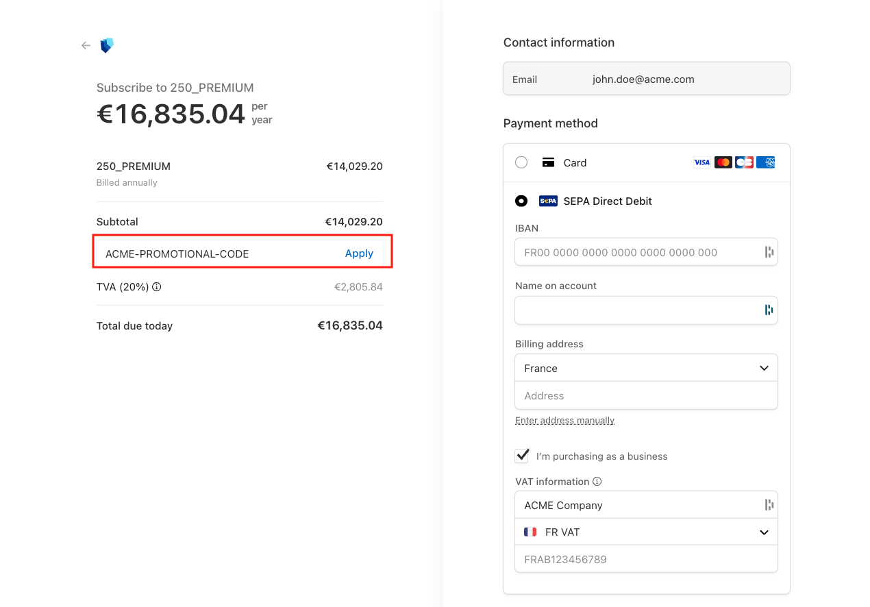
Task: Click the SEPA logo icon
Action: [548, 201]
